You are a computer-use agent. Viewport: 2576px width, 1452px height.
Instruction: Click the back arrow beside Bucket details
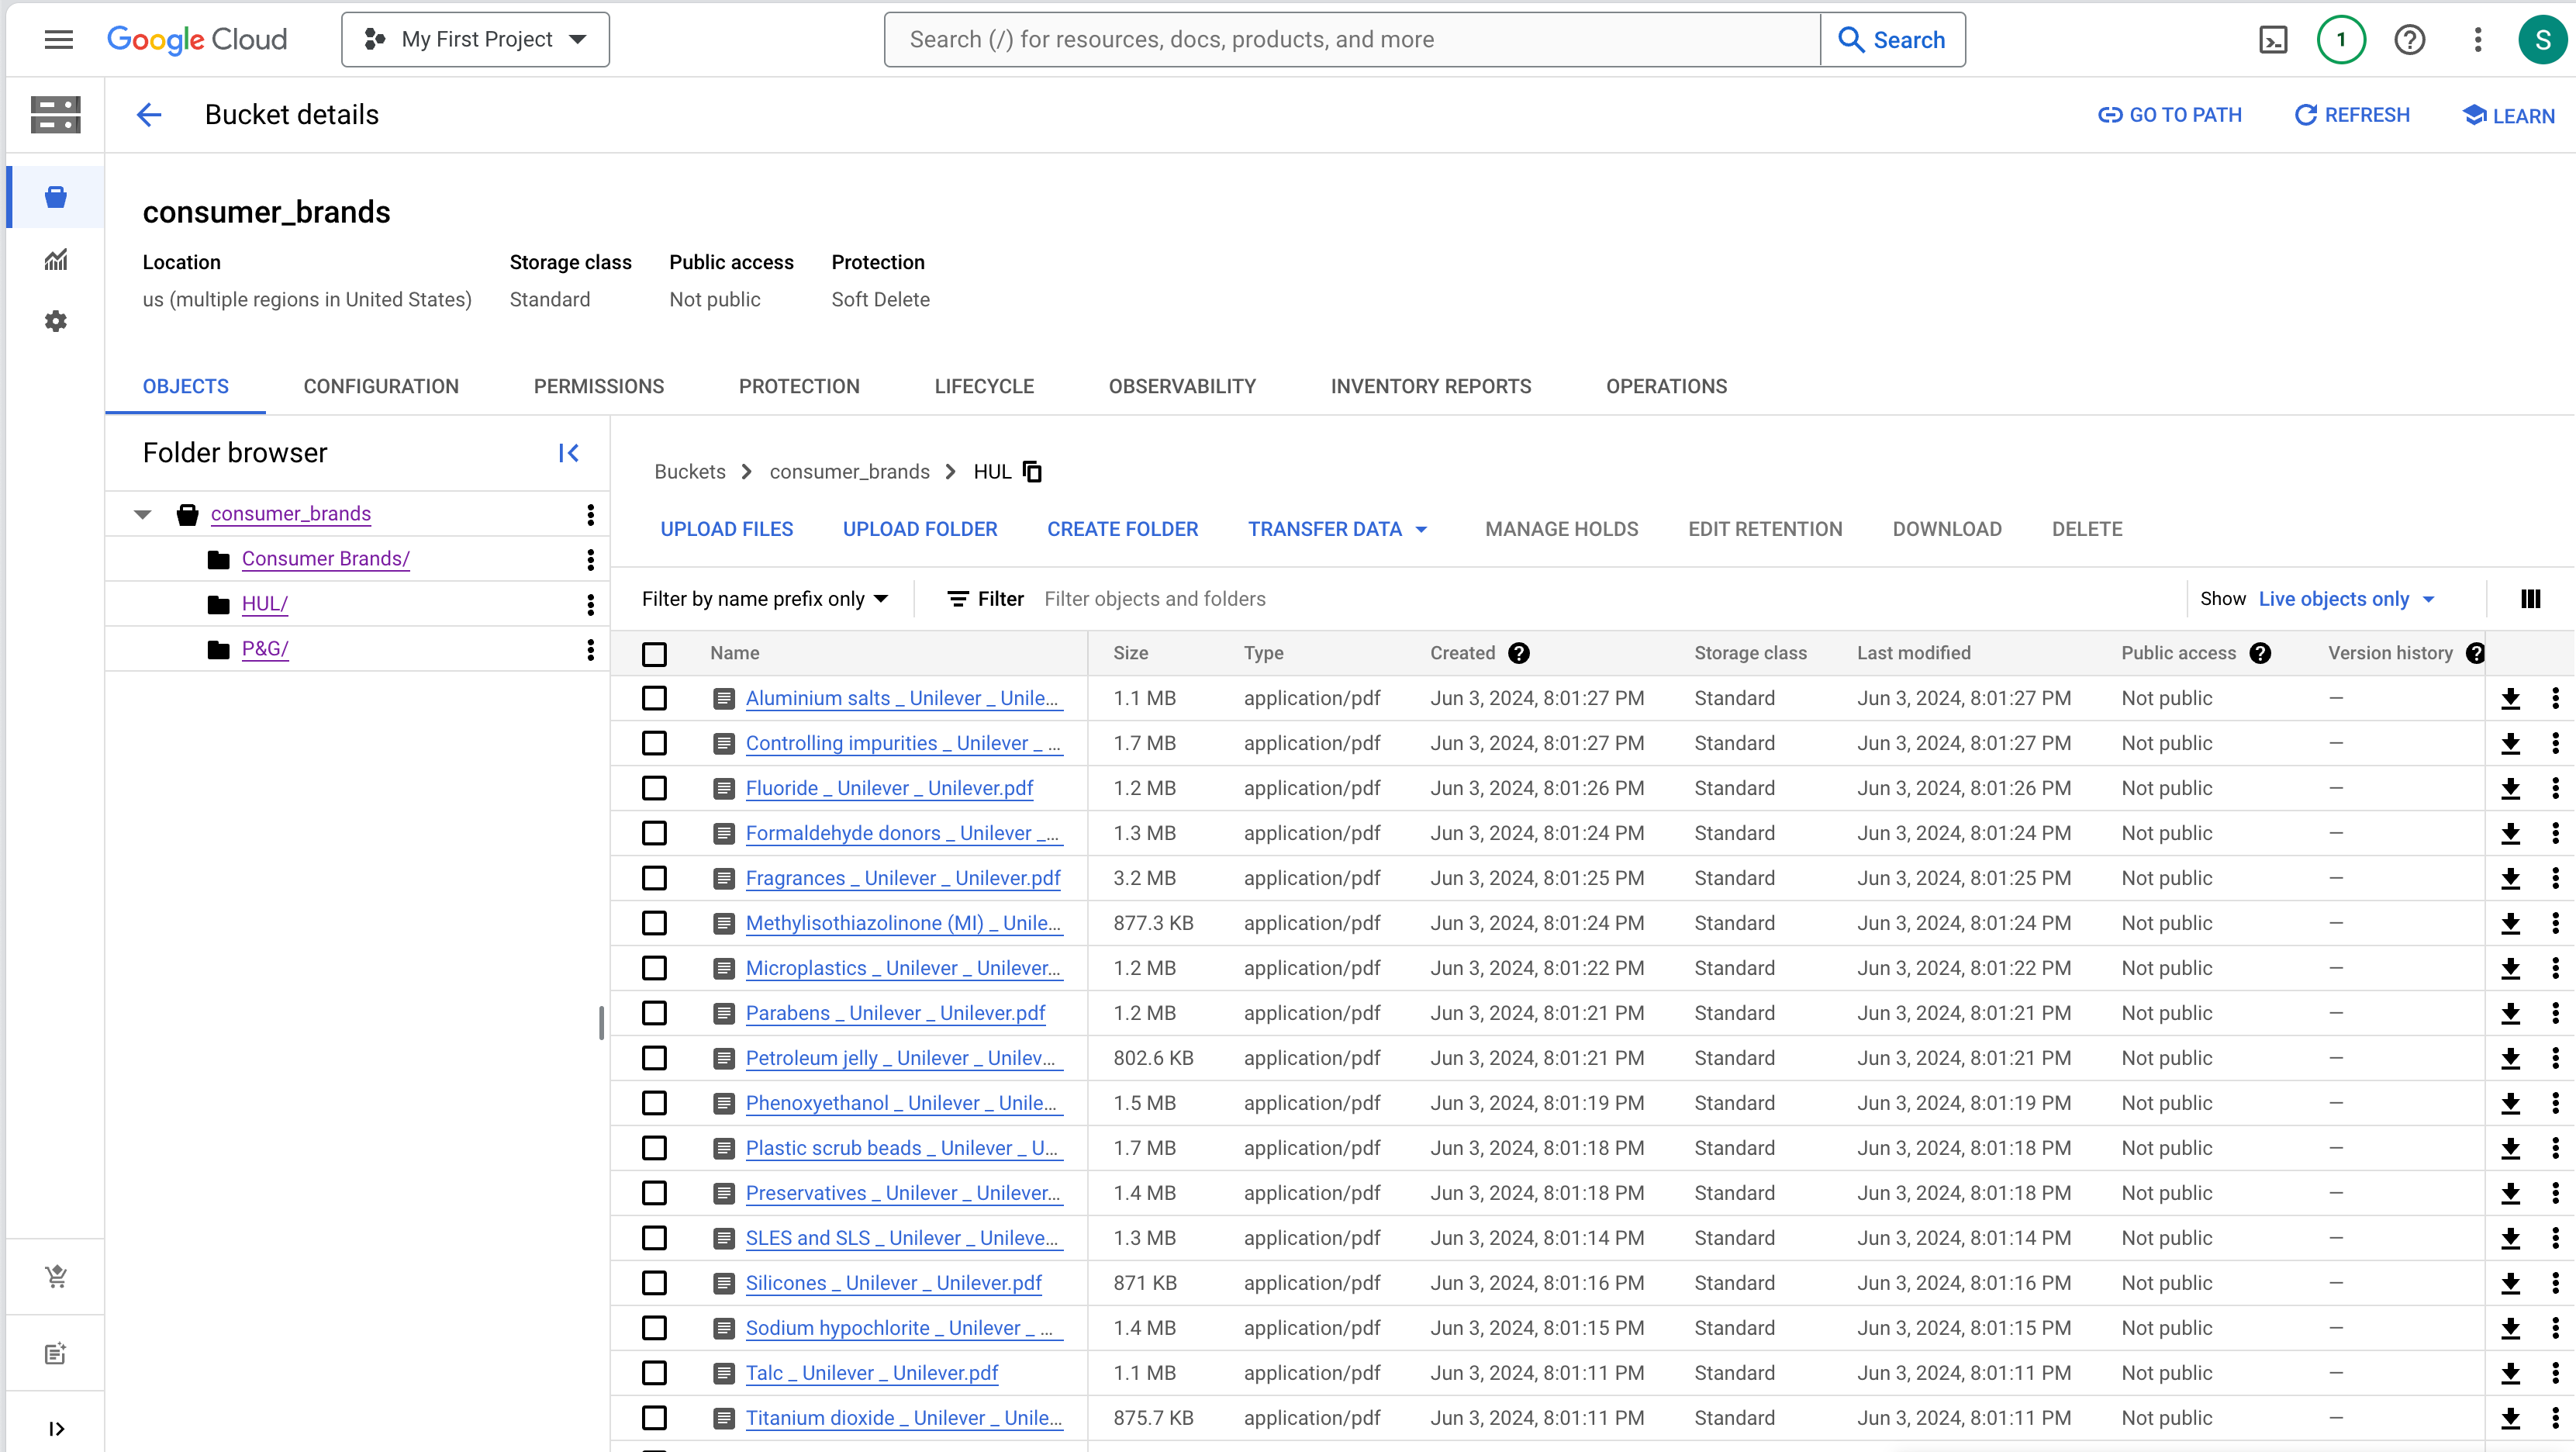[149, 115]
